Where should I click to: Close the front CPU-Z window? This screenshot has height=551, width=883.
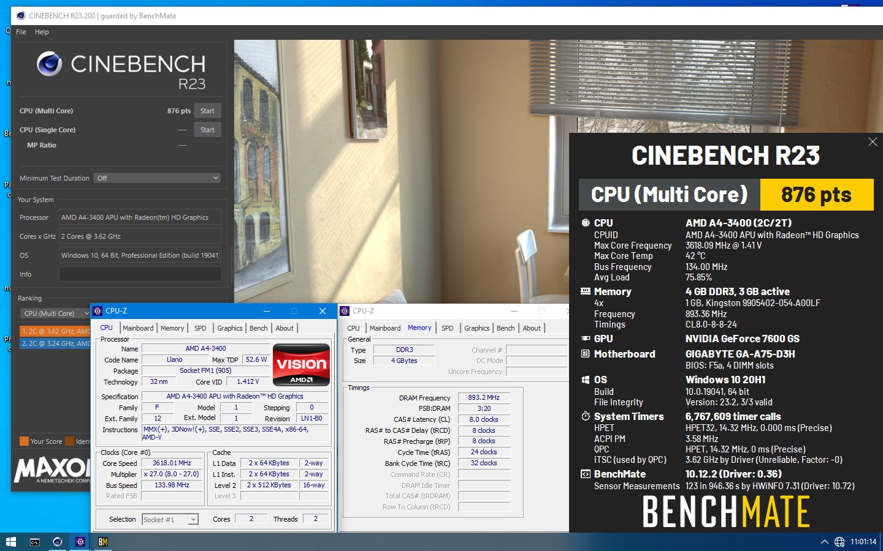click(323, 311)
